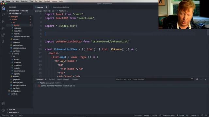Open the root-level package.json file
This screenshot has width=209, height=117.
(15, 91)
